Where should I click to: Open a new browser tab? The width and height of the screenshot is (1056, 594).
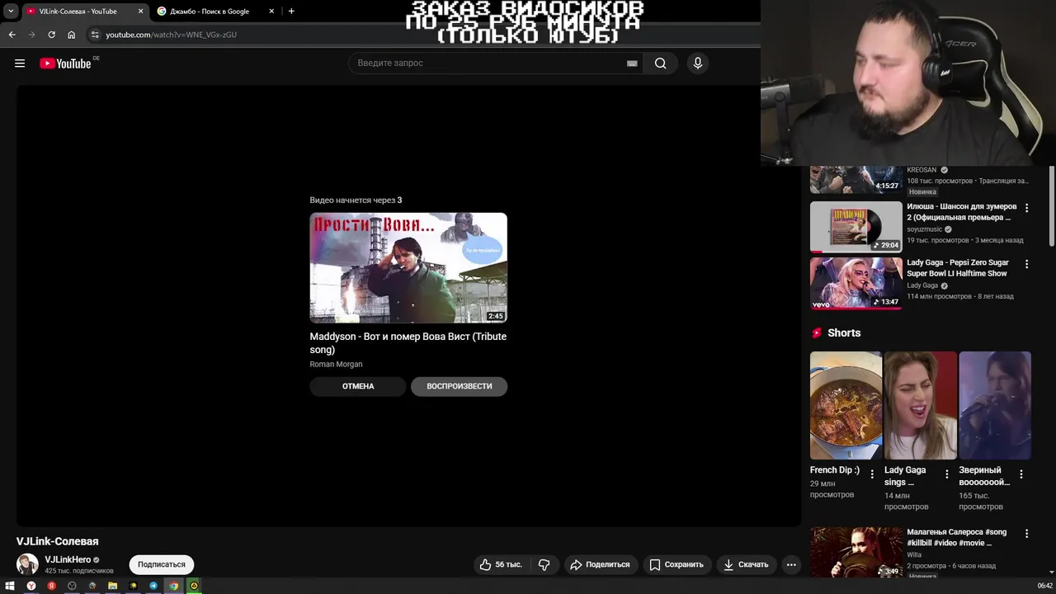coord(291,12)
